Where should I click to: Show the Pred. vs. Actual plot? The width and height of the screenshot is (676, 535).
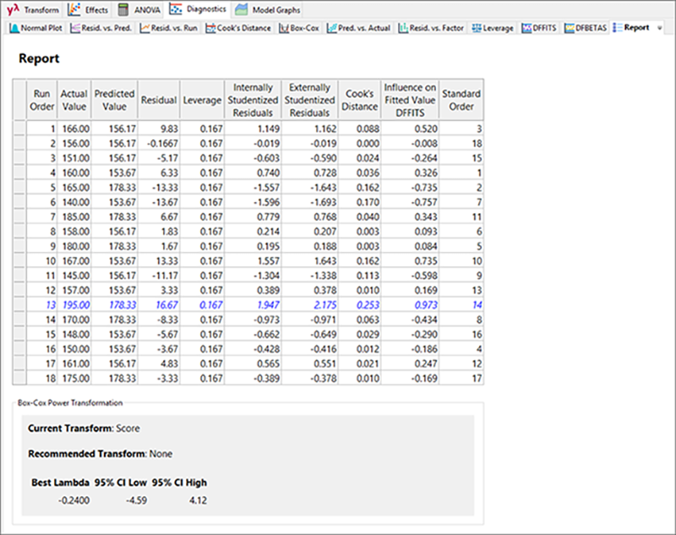360,28
